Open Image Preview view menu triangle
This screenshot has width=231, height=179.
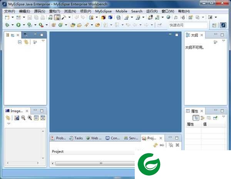9,124
